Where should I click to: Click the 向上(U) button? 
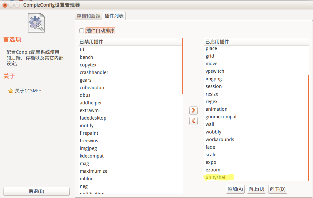(x=256, y=189)
